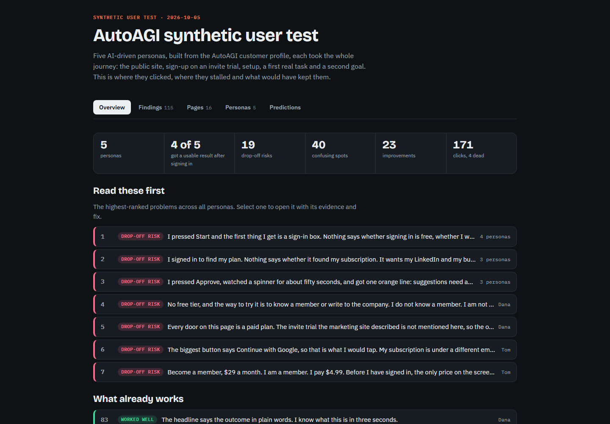This screenshot has height=424, width=610.
Task: Click the '3 personas' label on finding 2
Action: pyautogui.click(x=495, y=259)
